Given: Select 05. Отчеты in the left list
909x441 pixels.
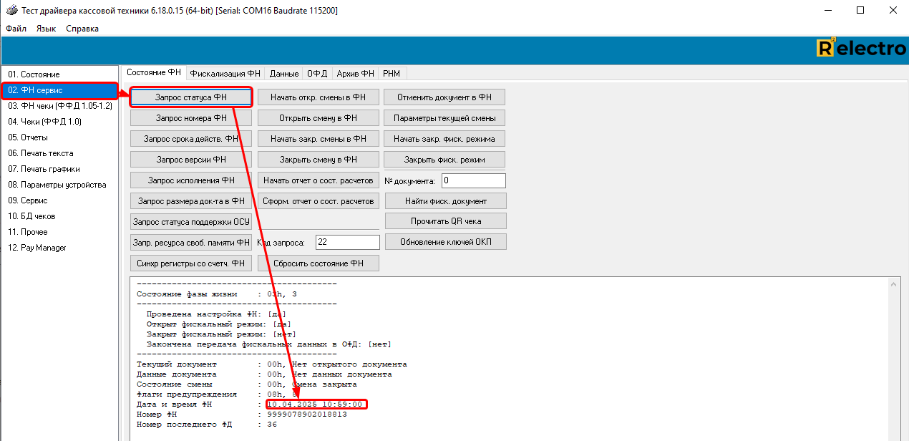Looking at the screenshot, I should [x=28, y=137].
